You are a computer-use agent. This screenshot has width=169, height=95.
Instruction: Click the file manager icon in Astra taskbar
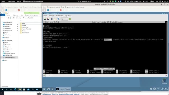tap(53, 89)
